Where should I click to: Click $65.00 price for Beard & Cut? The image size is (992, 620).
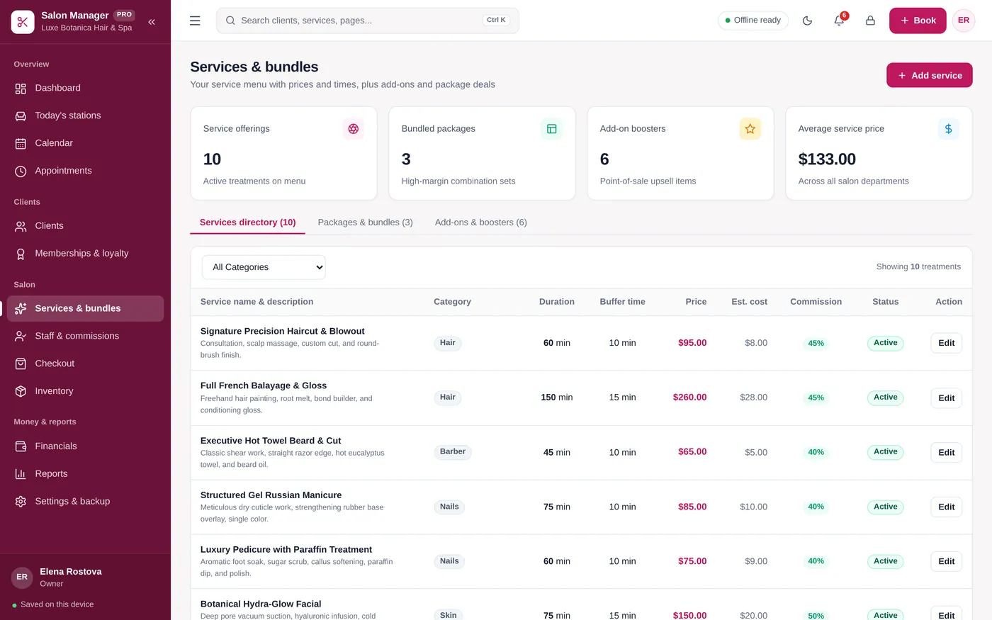(x=692, y=452)
